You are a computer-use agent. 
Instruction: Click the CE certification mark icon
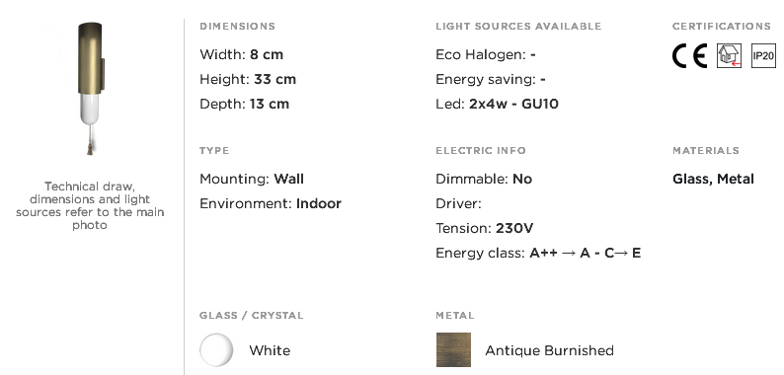689,55
